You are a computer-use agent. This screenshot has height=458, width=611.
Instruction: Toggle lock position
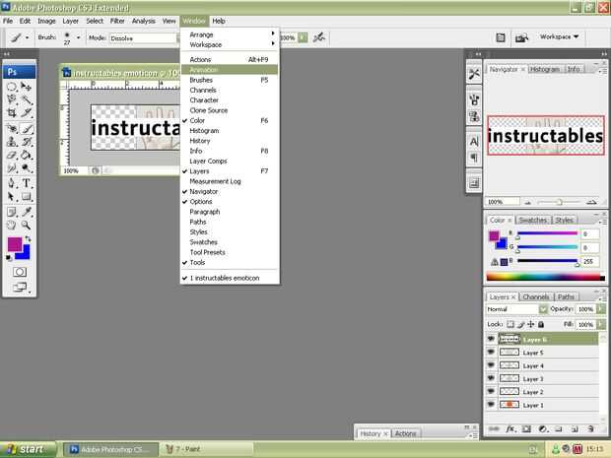(x=531, y=324)
